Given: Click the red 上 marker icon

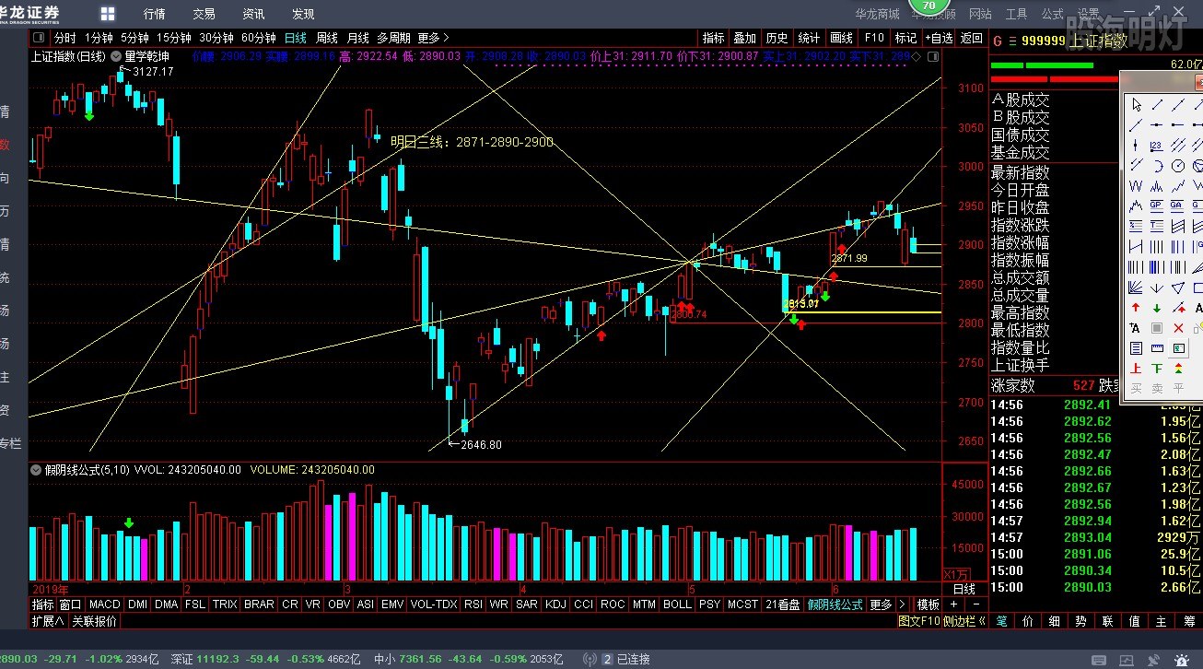Looking at the screenshot, I should coord(1137,369).
